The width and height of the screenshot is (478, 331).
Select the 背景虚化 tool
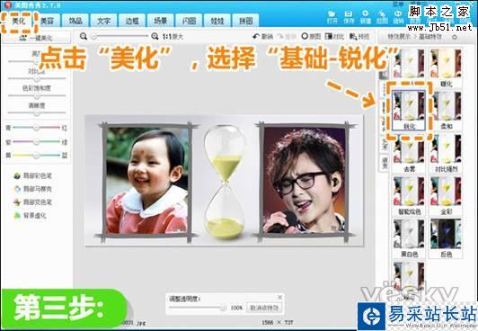[31, 216]
